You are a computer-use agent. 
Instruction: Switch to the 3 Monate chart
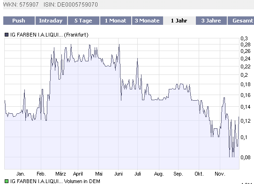pos(148,21)
